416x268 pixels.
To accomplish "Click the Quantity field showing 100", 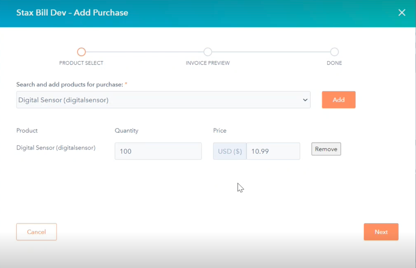I will [x=158, y=151].
